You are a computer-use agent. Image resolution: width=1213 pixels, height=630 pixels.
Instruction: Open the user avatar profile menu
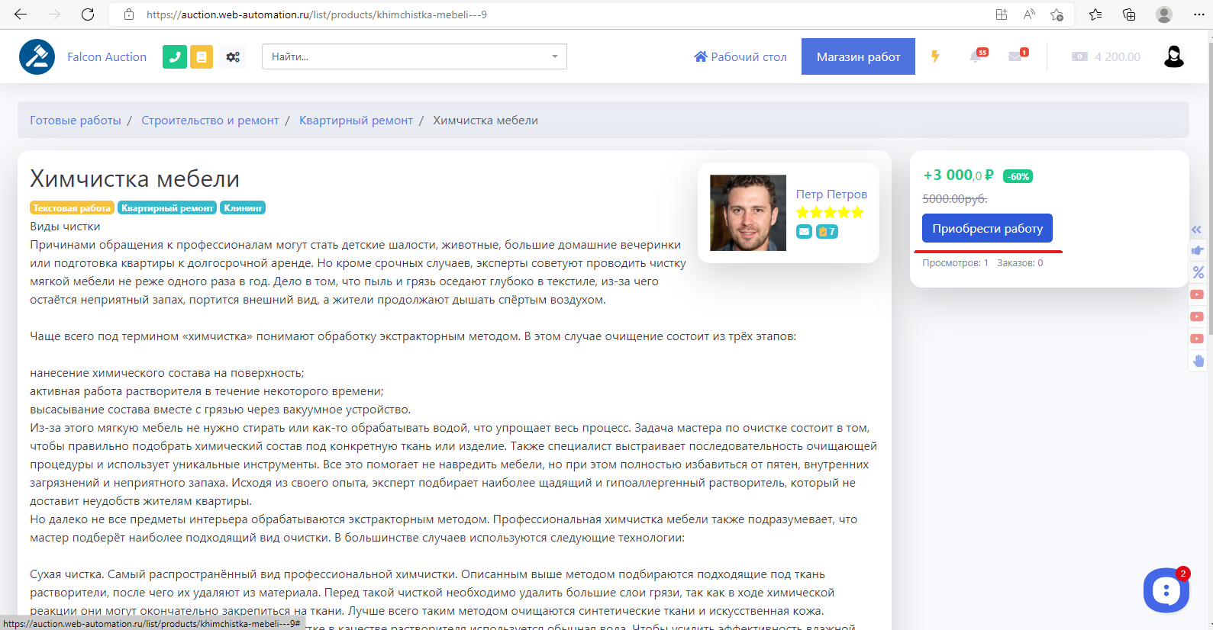pos(1173,56)
